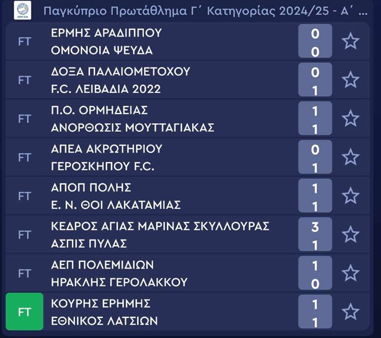Star the ΑΕΠ ΠΟΛΕΜΙΔΙΩΝ match
Screen dimensions: 381x338
tap(350, 273)
